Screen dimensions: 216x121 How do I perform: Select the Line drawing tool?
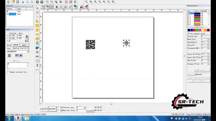coord(37,17)
